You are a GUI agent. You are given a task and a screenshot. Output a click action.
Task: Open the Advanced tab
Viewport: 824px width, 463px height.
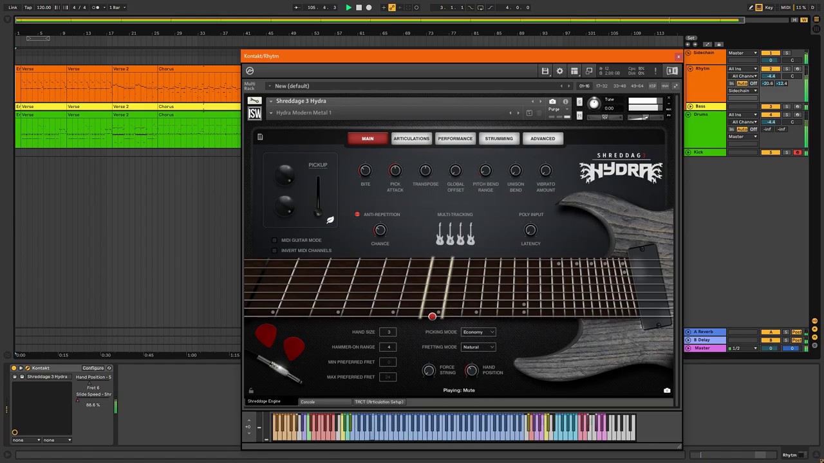click(543, 139)
